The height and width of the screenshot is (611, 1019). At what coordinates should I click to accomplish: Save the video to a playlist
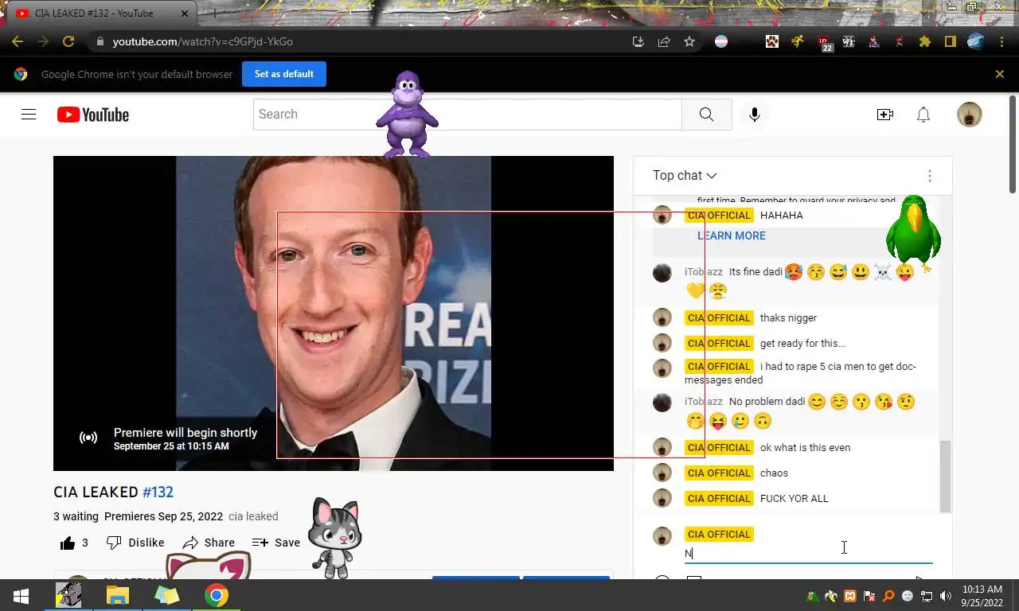click(276, 543)
